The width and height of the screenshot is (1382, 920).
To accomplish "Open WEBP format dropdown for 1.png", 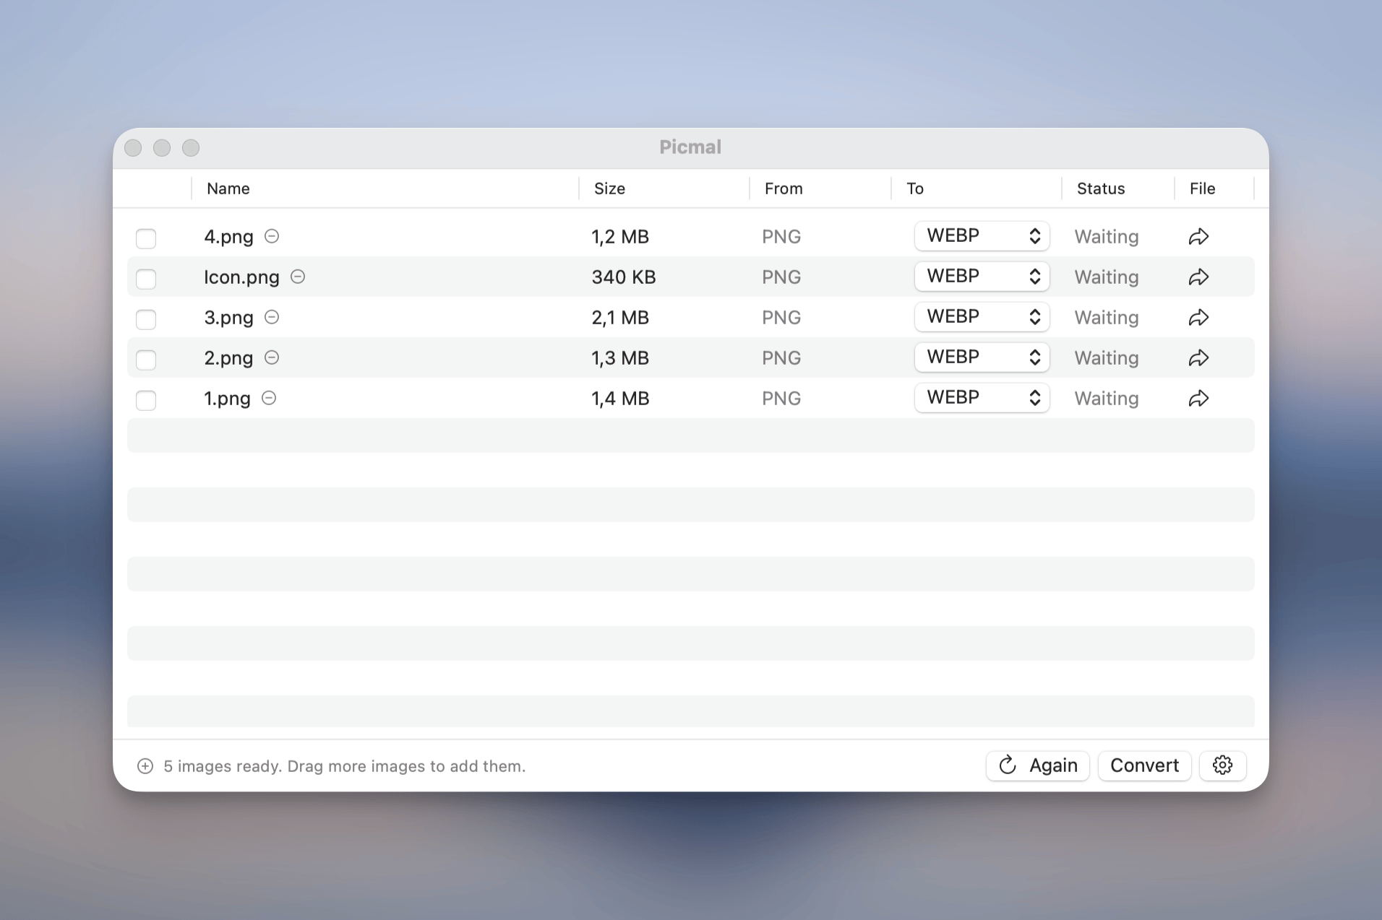I will 982,398.
